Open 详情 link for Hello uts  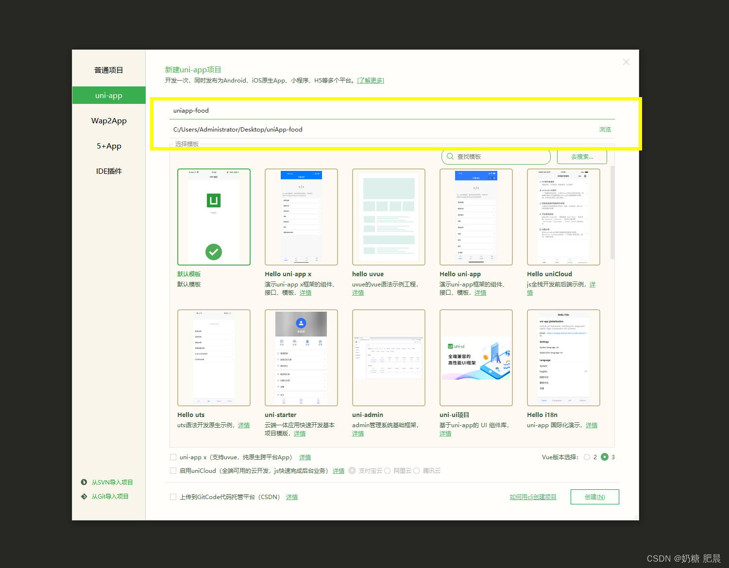click(244, 425)
